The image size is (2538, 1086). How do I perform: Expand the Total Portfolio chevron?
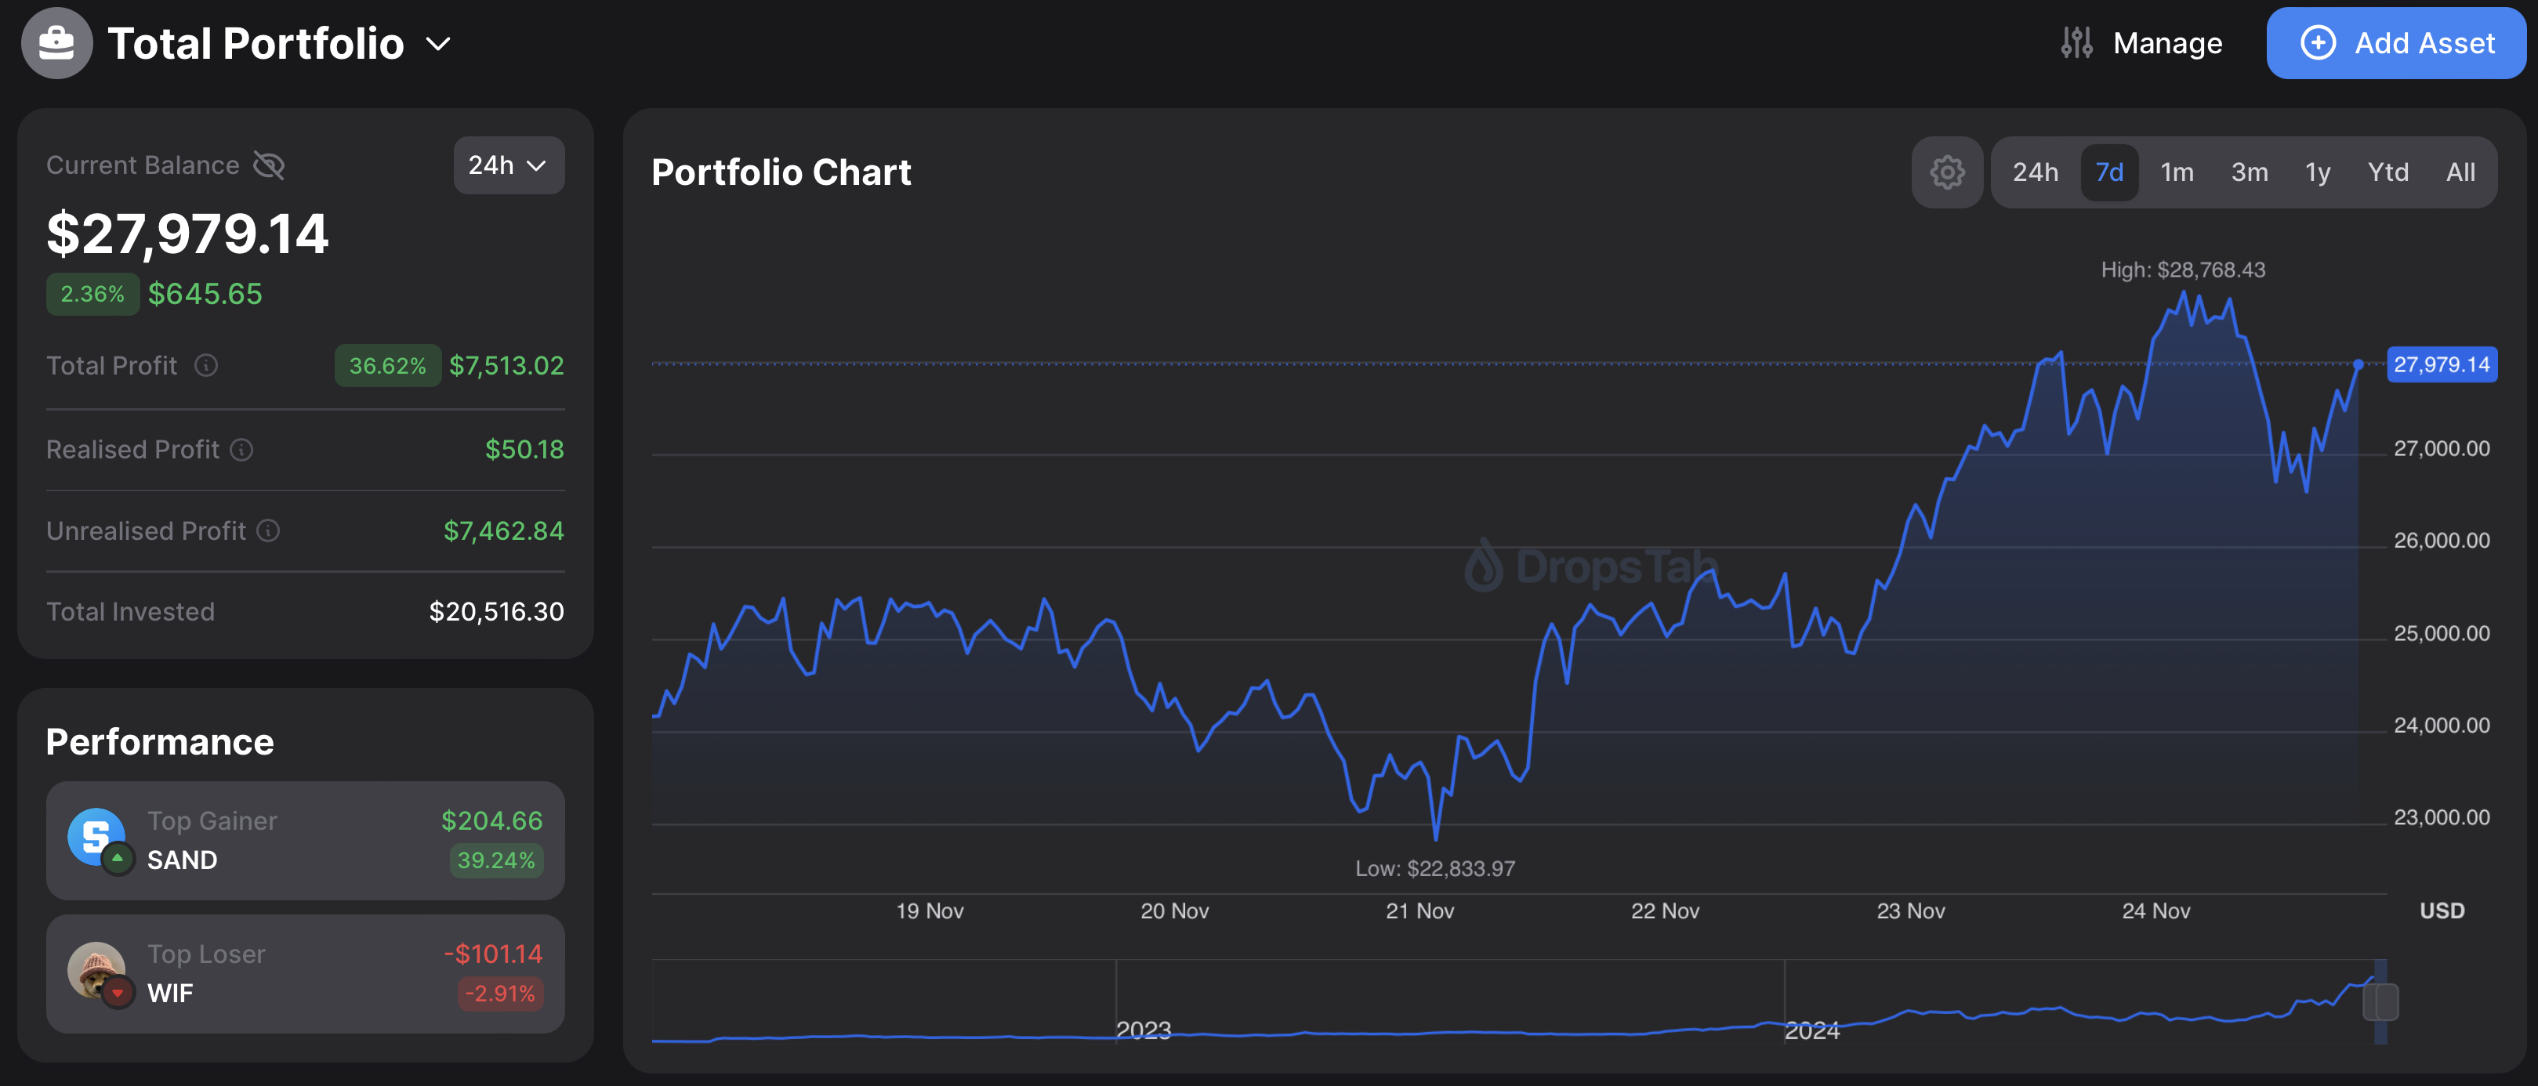(438, 45)
